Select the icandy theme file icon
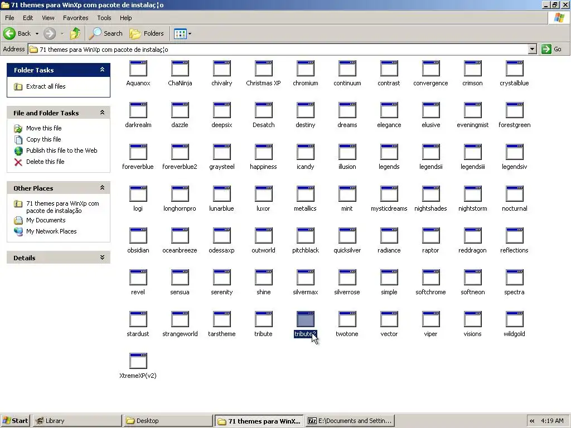This screenshot has width=571, height=428. [305, 152]
